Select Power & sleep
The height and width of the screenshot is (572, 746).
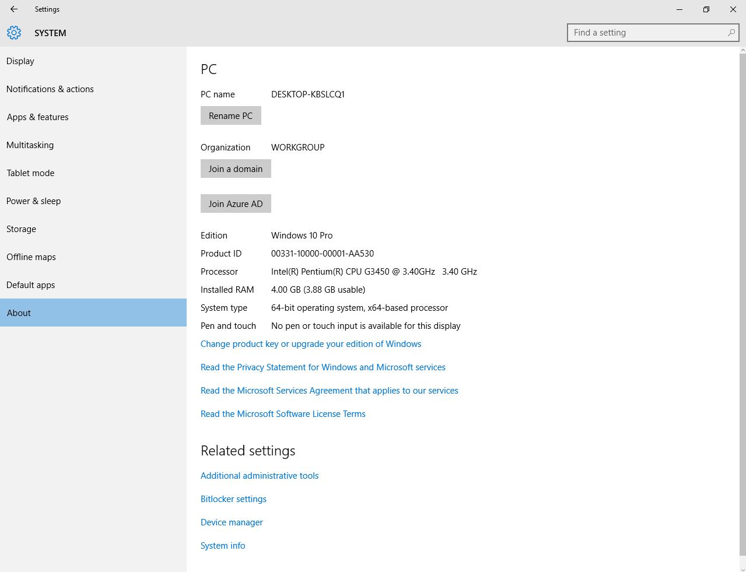point(93,201)
